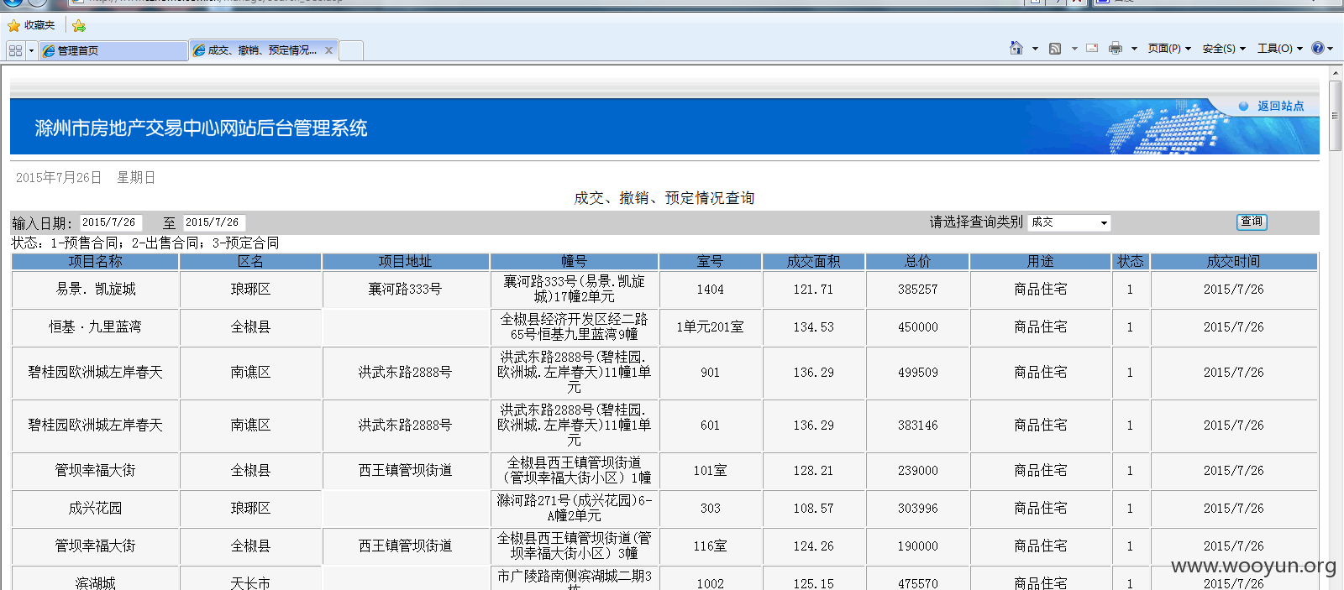
Task: Click the 襄河路333号 address cell
Action: [x=405, y=290]
